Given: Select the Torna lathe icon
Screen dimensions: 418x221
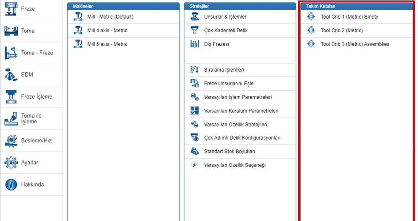Looking at the screenshot, I should pos(11,31).
